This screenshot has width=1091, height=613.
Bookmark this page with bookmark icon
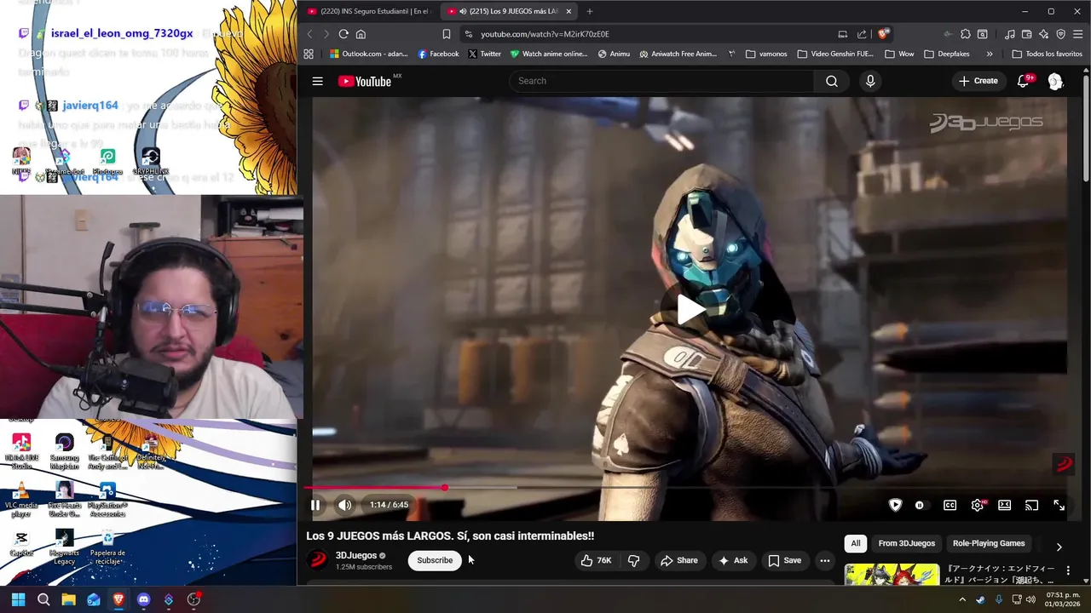point(446,34)
